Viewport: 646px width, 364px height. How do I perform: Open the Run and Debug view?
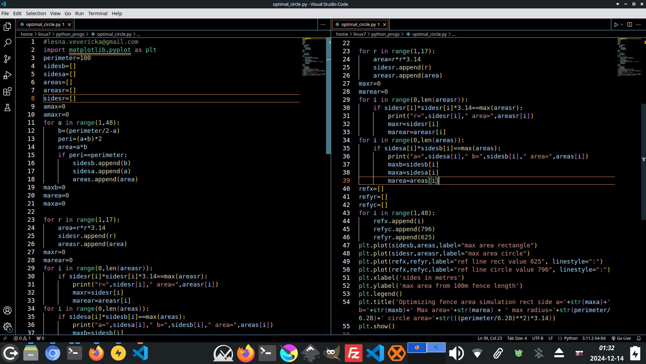[7, 75]
